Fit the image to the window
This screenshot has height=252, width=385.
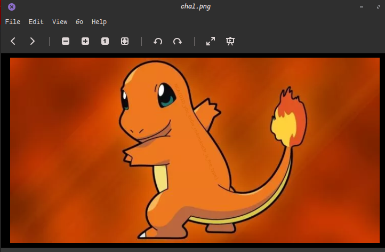(x=125, y=41)
